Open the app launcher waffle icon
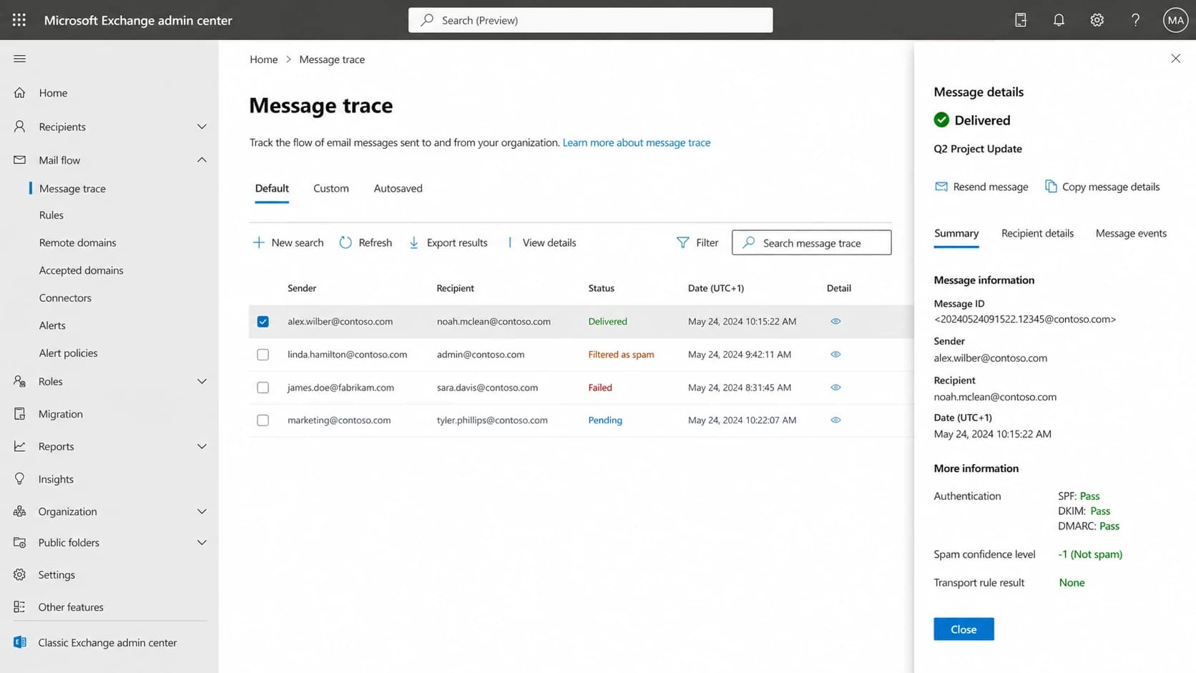 [19, 20]
